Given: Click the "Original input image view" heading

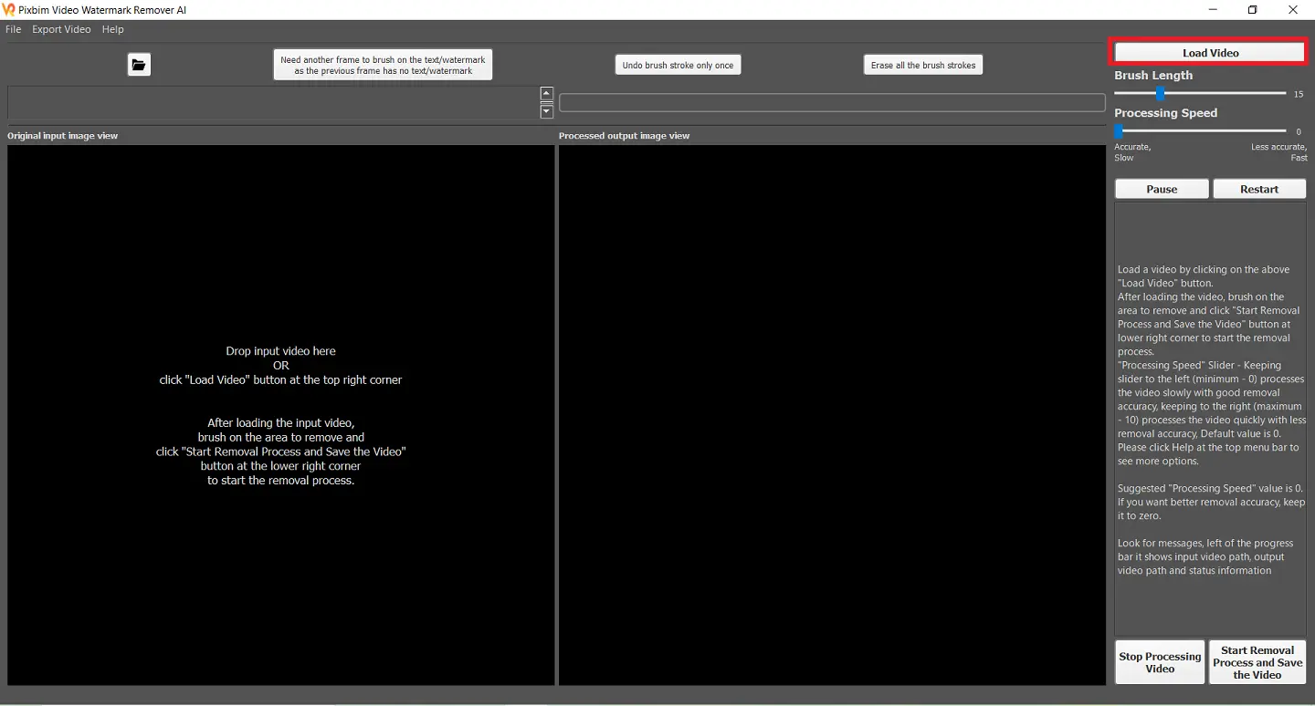Looking at the screenshot, I should (x=63, y=136).
